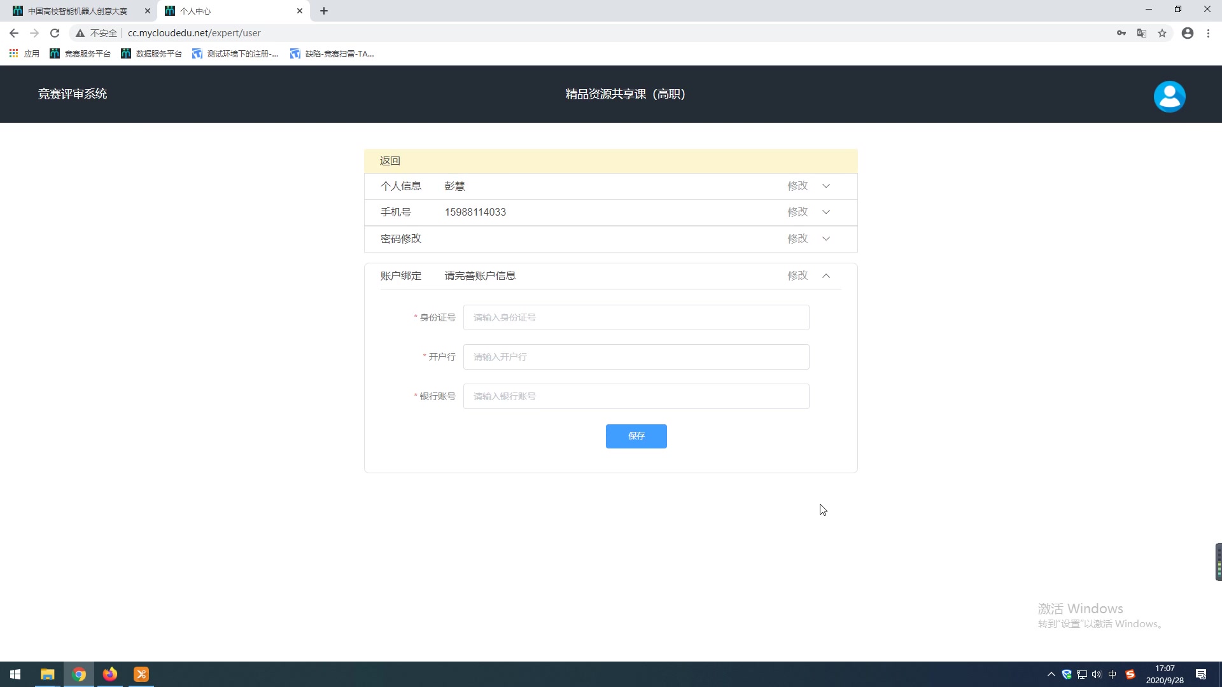Open saved passwords key icon
Screen dimensions: 1222x687
[1121, 33]
